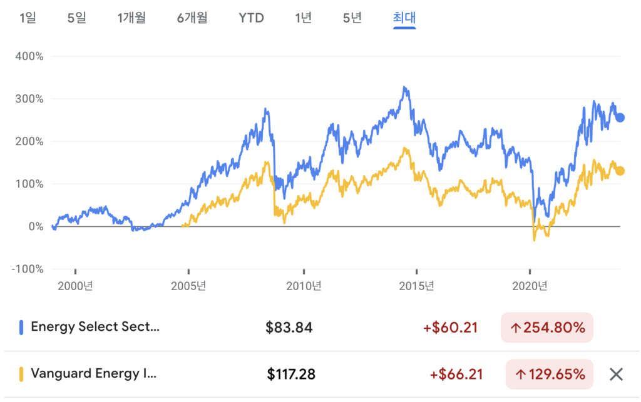Click the blue Energy Select Sector color marker

[21, 327]
